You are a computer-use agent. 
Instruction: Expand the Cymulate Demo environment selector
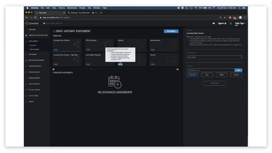point(53,23)
